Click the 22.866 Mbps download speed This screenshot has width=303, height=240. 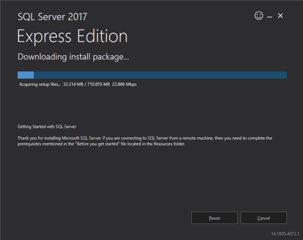coord(124,85)
